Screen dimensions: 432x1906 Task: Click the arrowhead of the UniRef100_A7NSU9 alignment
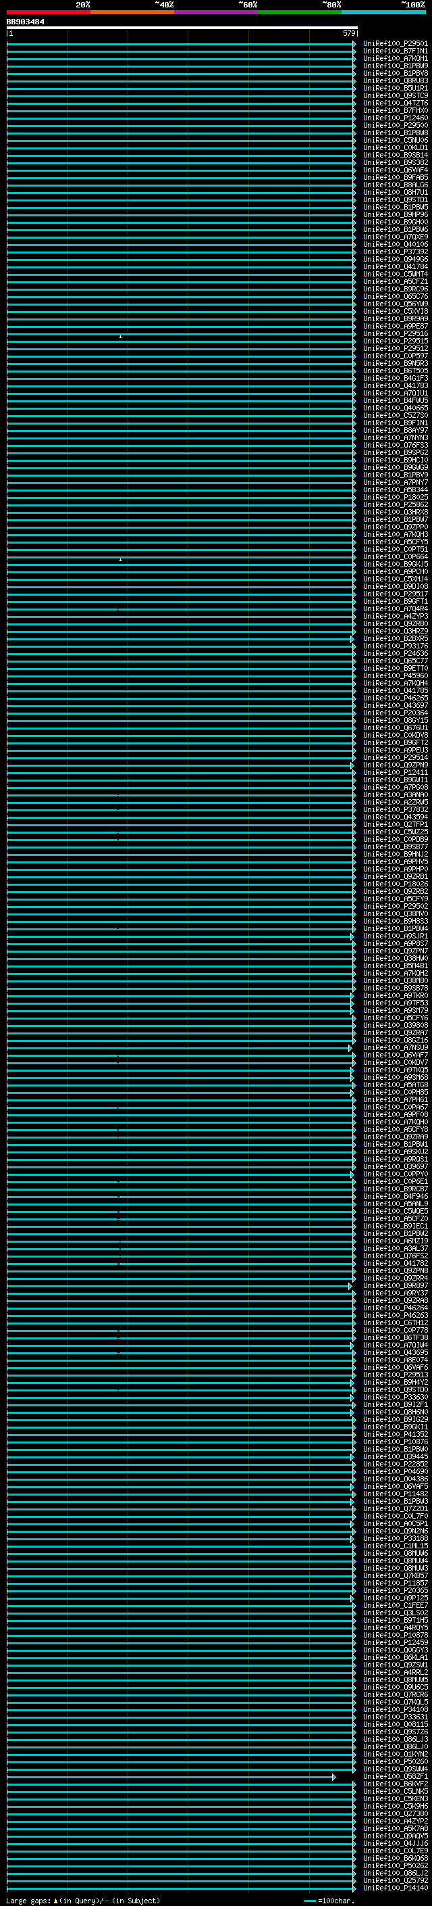[x=350, y=1048]
